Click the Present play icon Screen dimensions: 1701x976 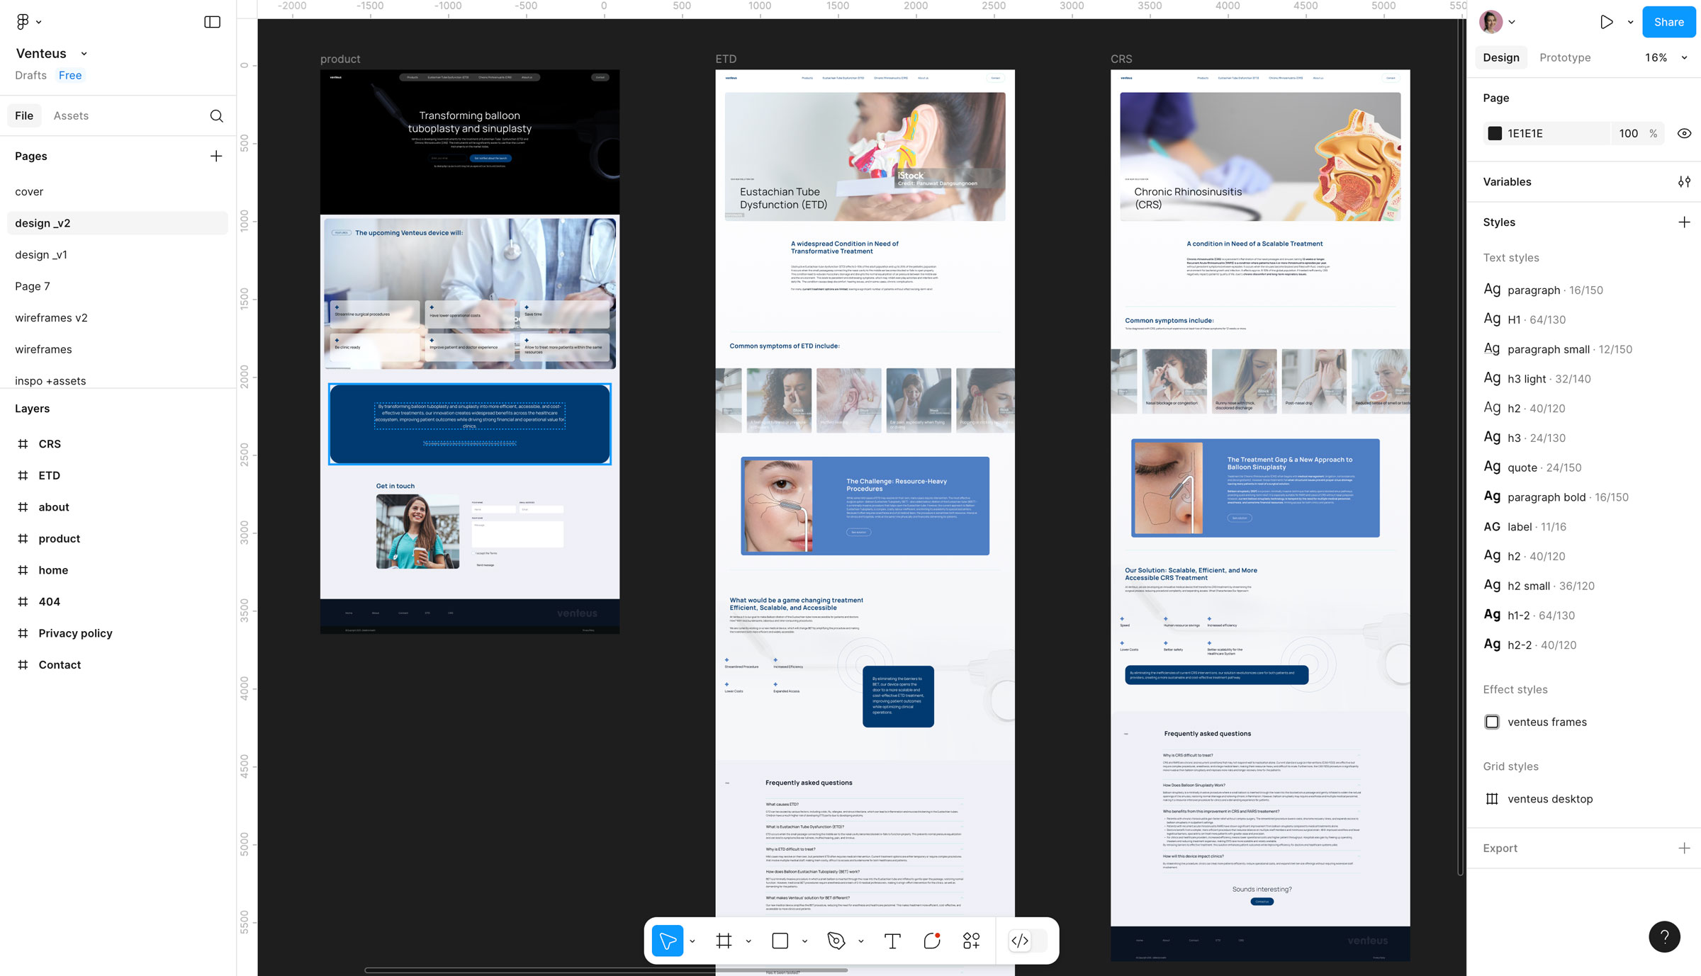(1606, 22)
